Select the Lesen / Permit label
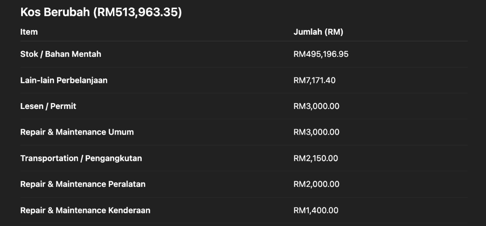 48,106
